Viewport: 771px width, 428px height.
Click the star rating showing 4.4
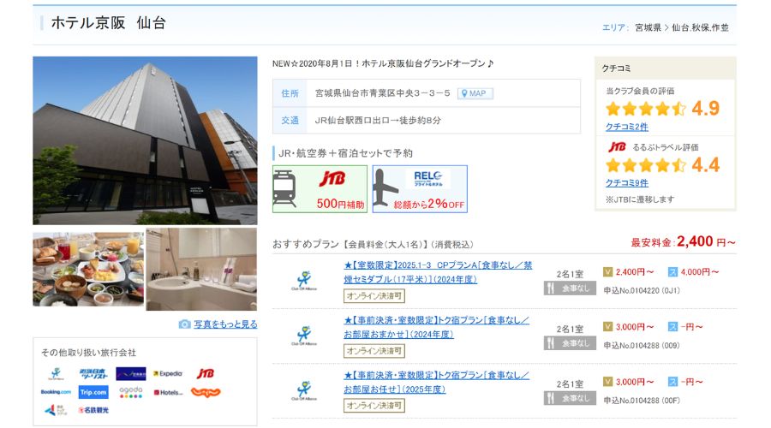tap(646, 165)
